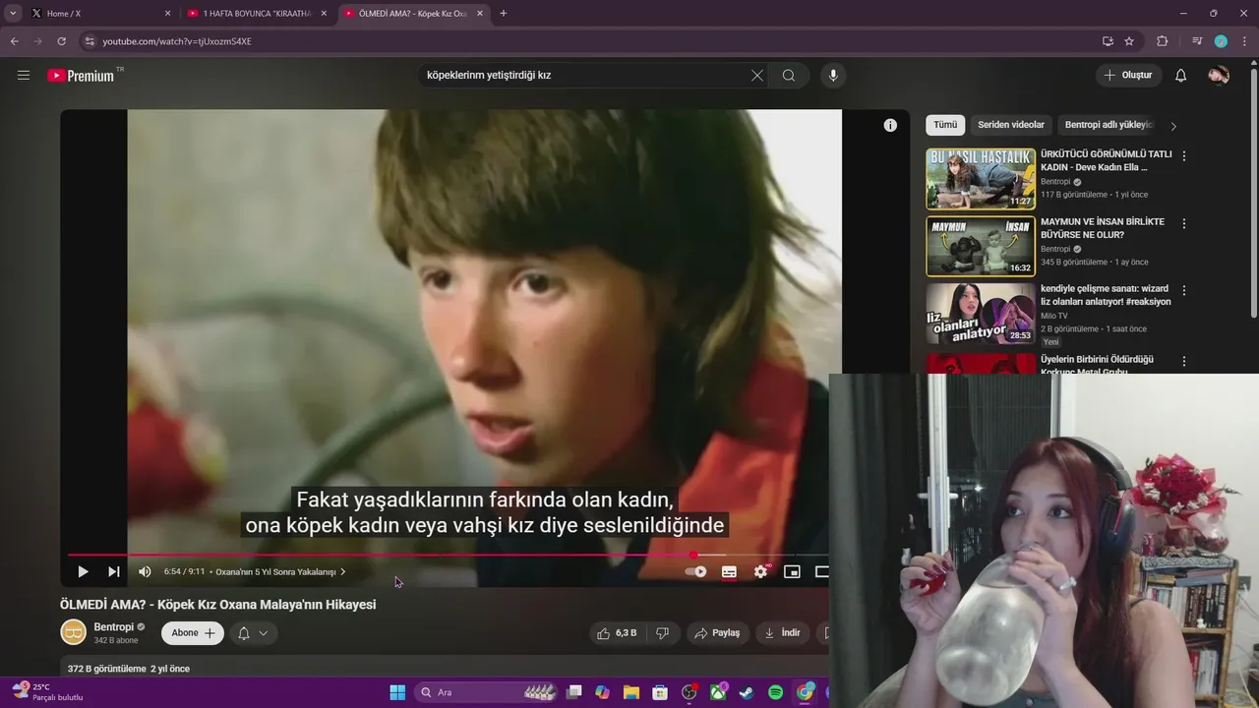Open the account avatar menu
The image size is (1259, 708).
1219,75
